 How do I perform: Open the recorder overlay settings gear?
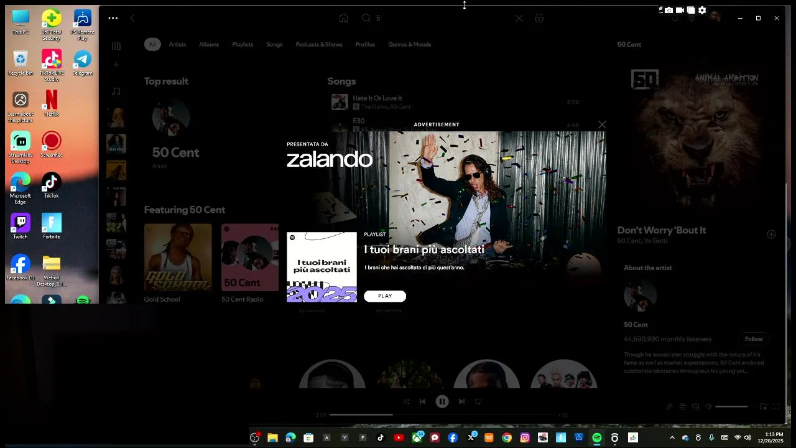[702, 10]
